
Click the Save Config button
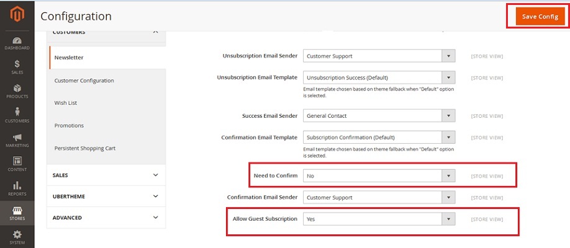click(x=540, y=17)
